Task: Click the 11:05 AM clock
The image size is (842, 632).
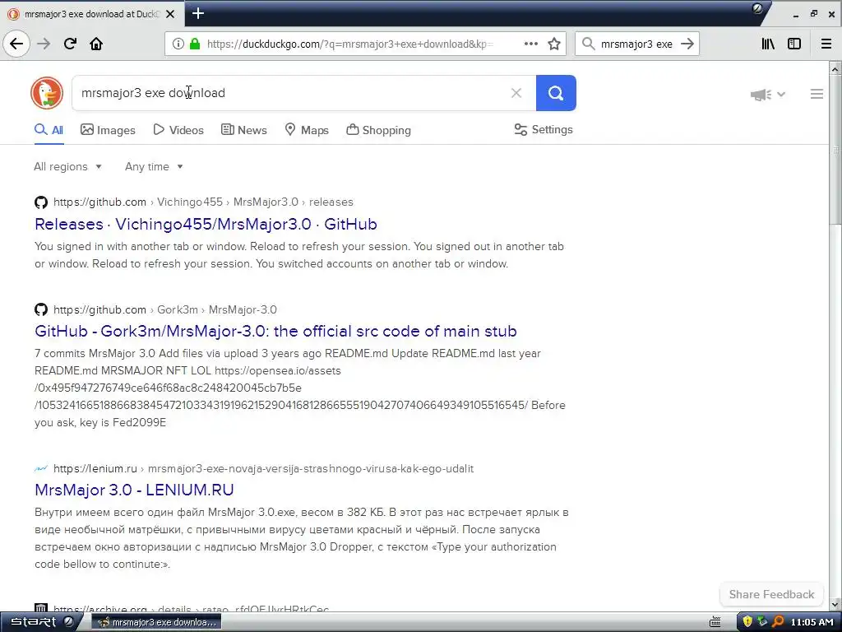Action: (812, 622)
